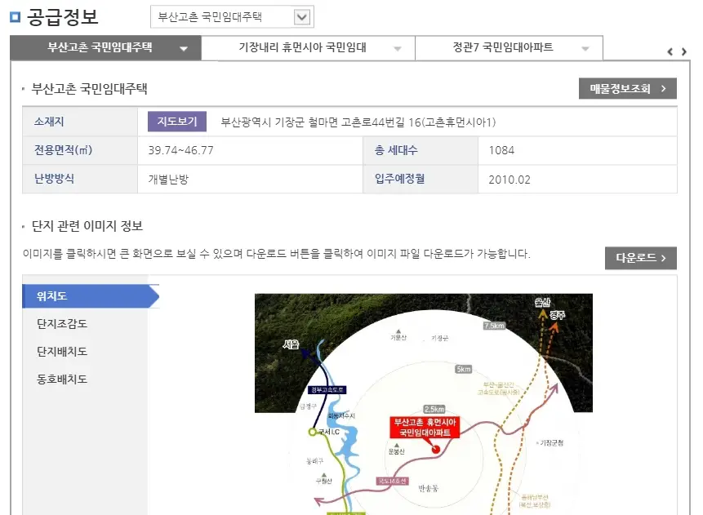This screenshot has height=515, width=703.
Task: Expand arrow on 정관7 국민임대아파트 tab
Action: 585,49
